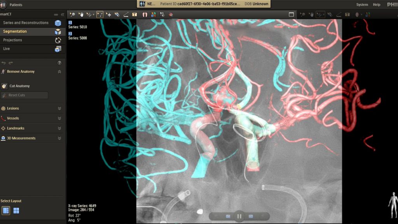Select the zoom tool in the right toolbar
Viewport: 398px width, 224px height.
coord(302,14)
